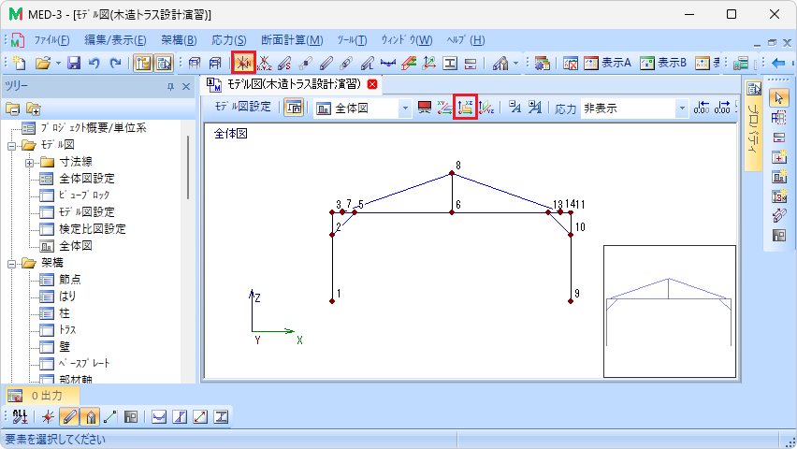Click the ALL selection filter icon
The width and height of the screenshot is (797, 449).
pyautogui.click(x=21, y=417)
